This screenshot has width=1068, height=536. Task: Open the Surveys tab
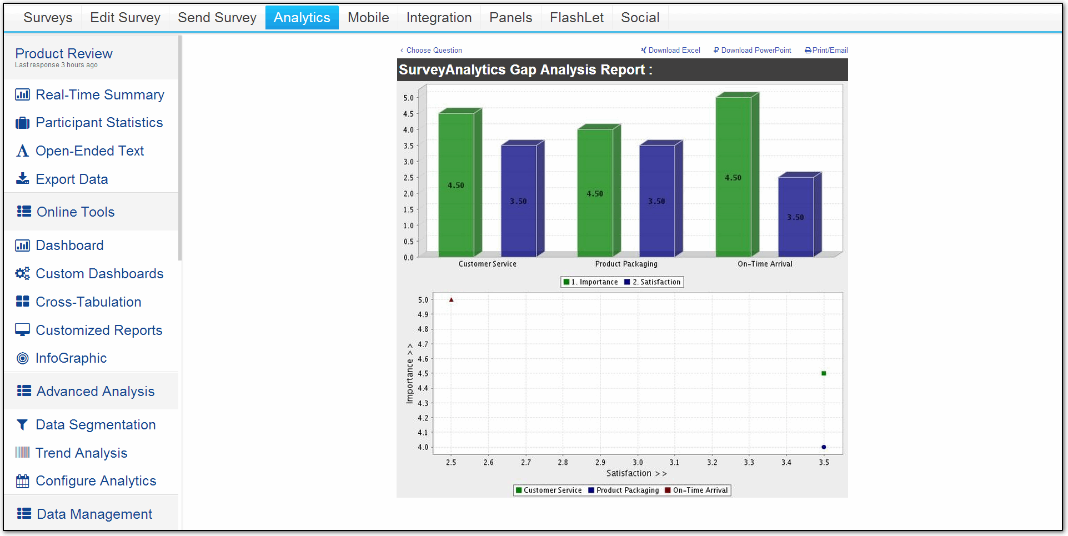click(48, 18)
